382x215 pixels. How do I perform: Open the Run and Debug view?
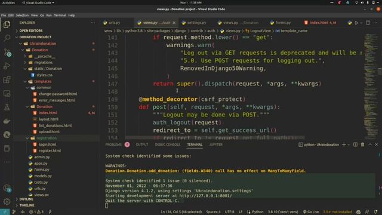pos(7,66)
